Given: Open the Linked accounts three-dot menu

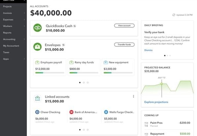Looking at the screenshot, I should pyautogui.click(x=134, y=96).
